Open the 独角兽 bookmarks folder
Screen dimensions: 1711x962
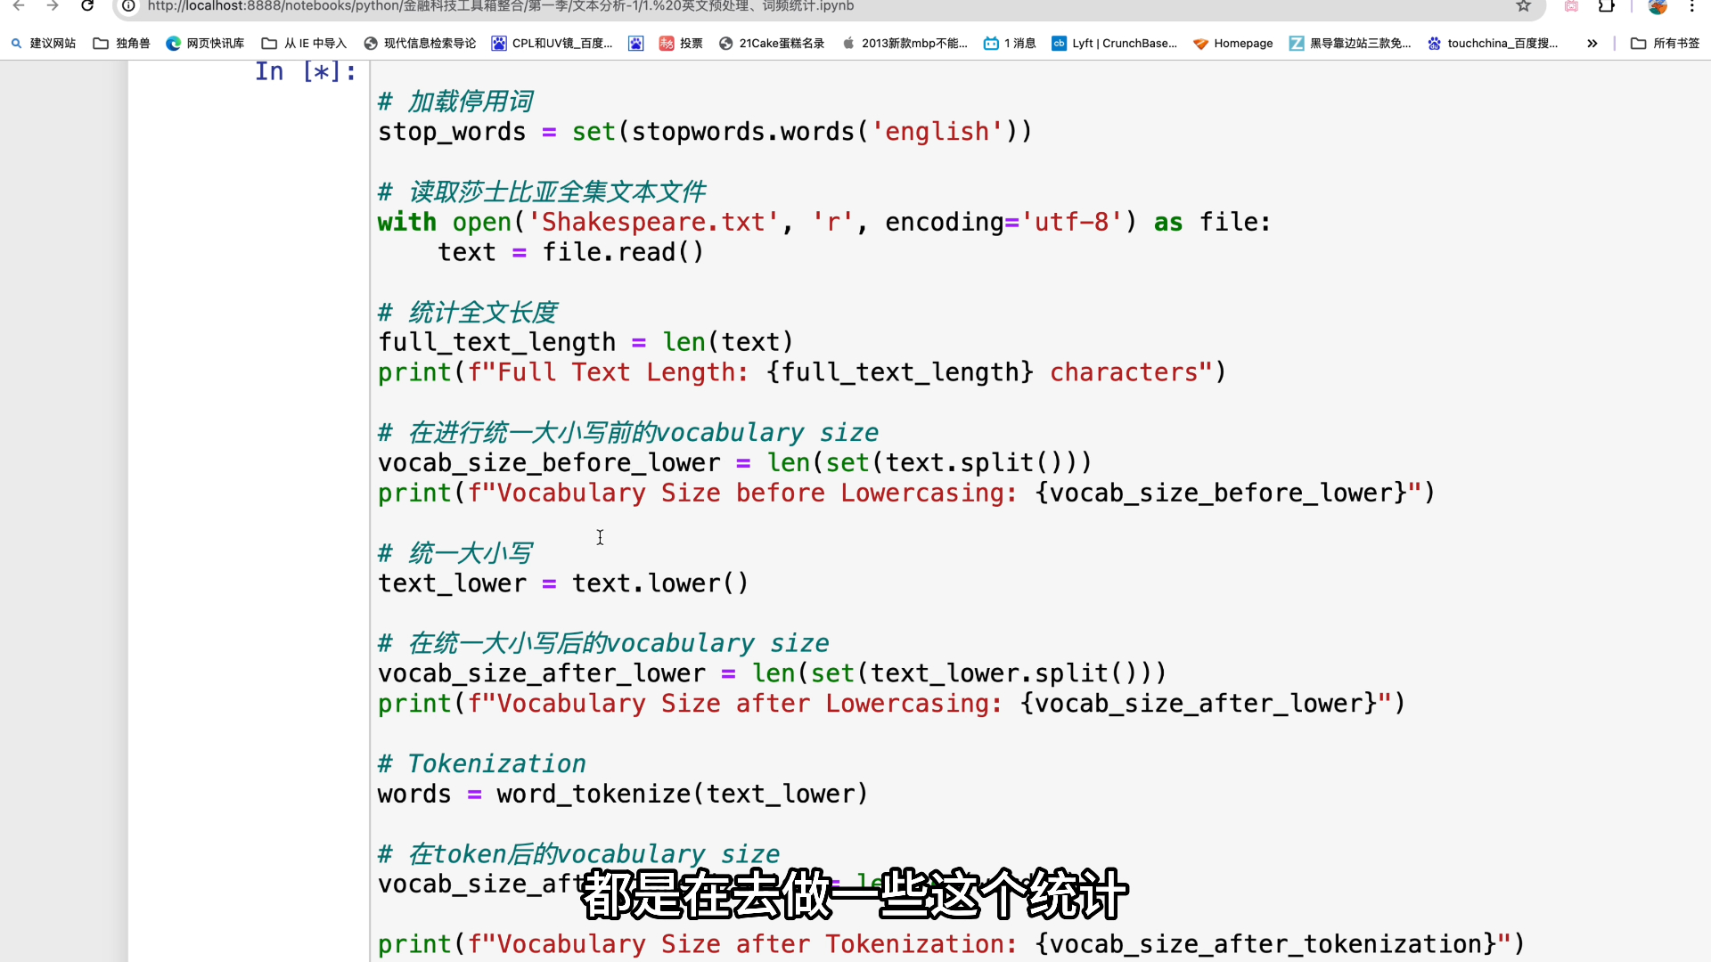coord(122,43)
